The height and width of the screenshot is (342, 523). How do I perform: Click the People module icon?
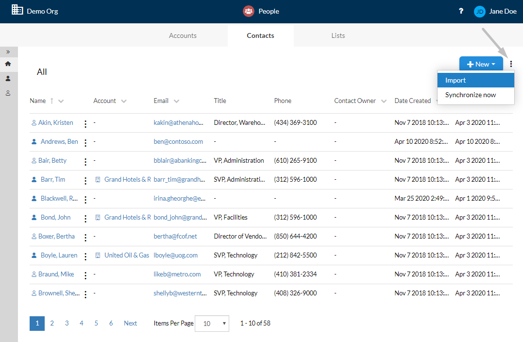[249, 11]
